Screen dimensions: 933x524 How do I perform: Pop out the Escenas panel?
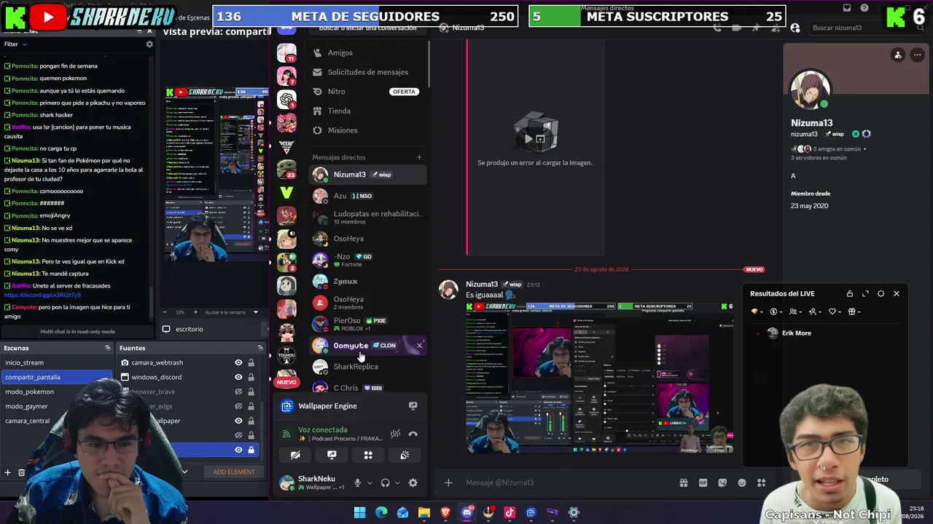pyautogui.click(x=108, y=348)
